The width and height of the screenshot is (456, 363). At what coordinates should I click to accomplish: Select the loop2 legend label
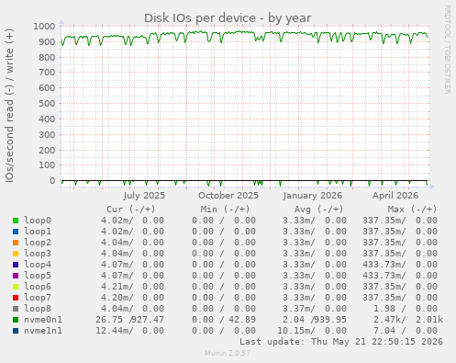click(x=38, y=243)
